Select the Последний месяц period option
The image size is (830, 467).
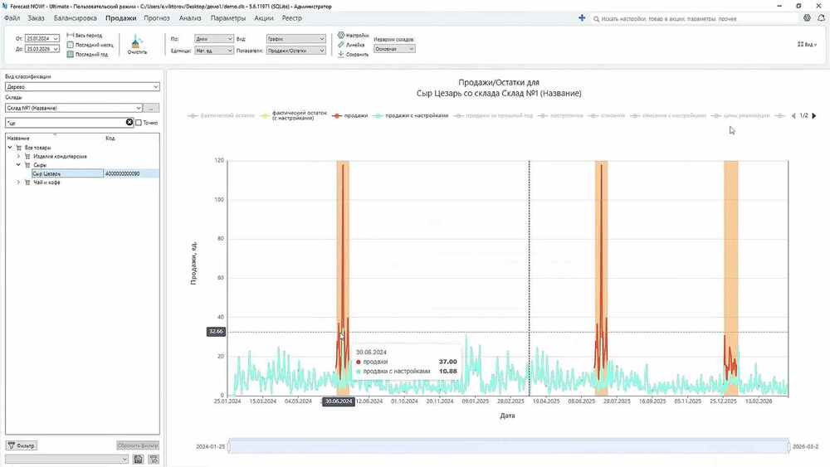click(x=90, y=45)
